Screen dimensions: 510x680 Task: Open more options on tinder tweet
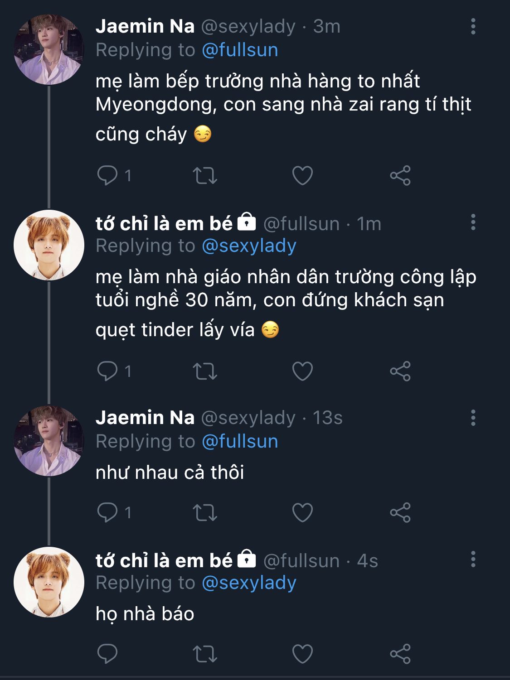click(473, 222)
